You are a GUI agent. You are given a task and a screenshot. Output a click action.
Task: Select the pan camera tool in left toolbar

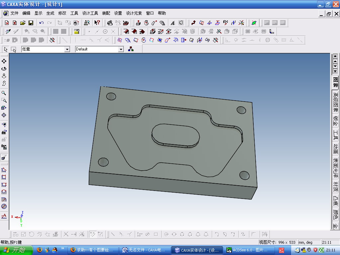(x=4, y=61)
